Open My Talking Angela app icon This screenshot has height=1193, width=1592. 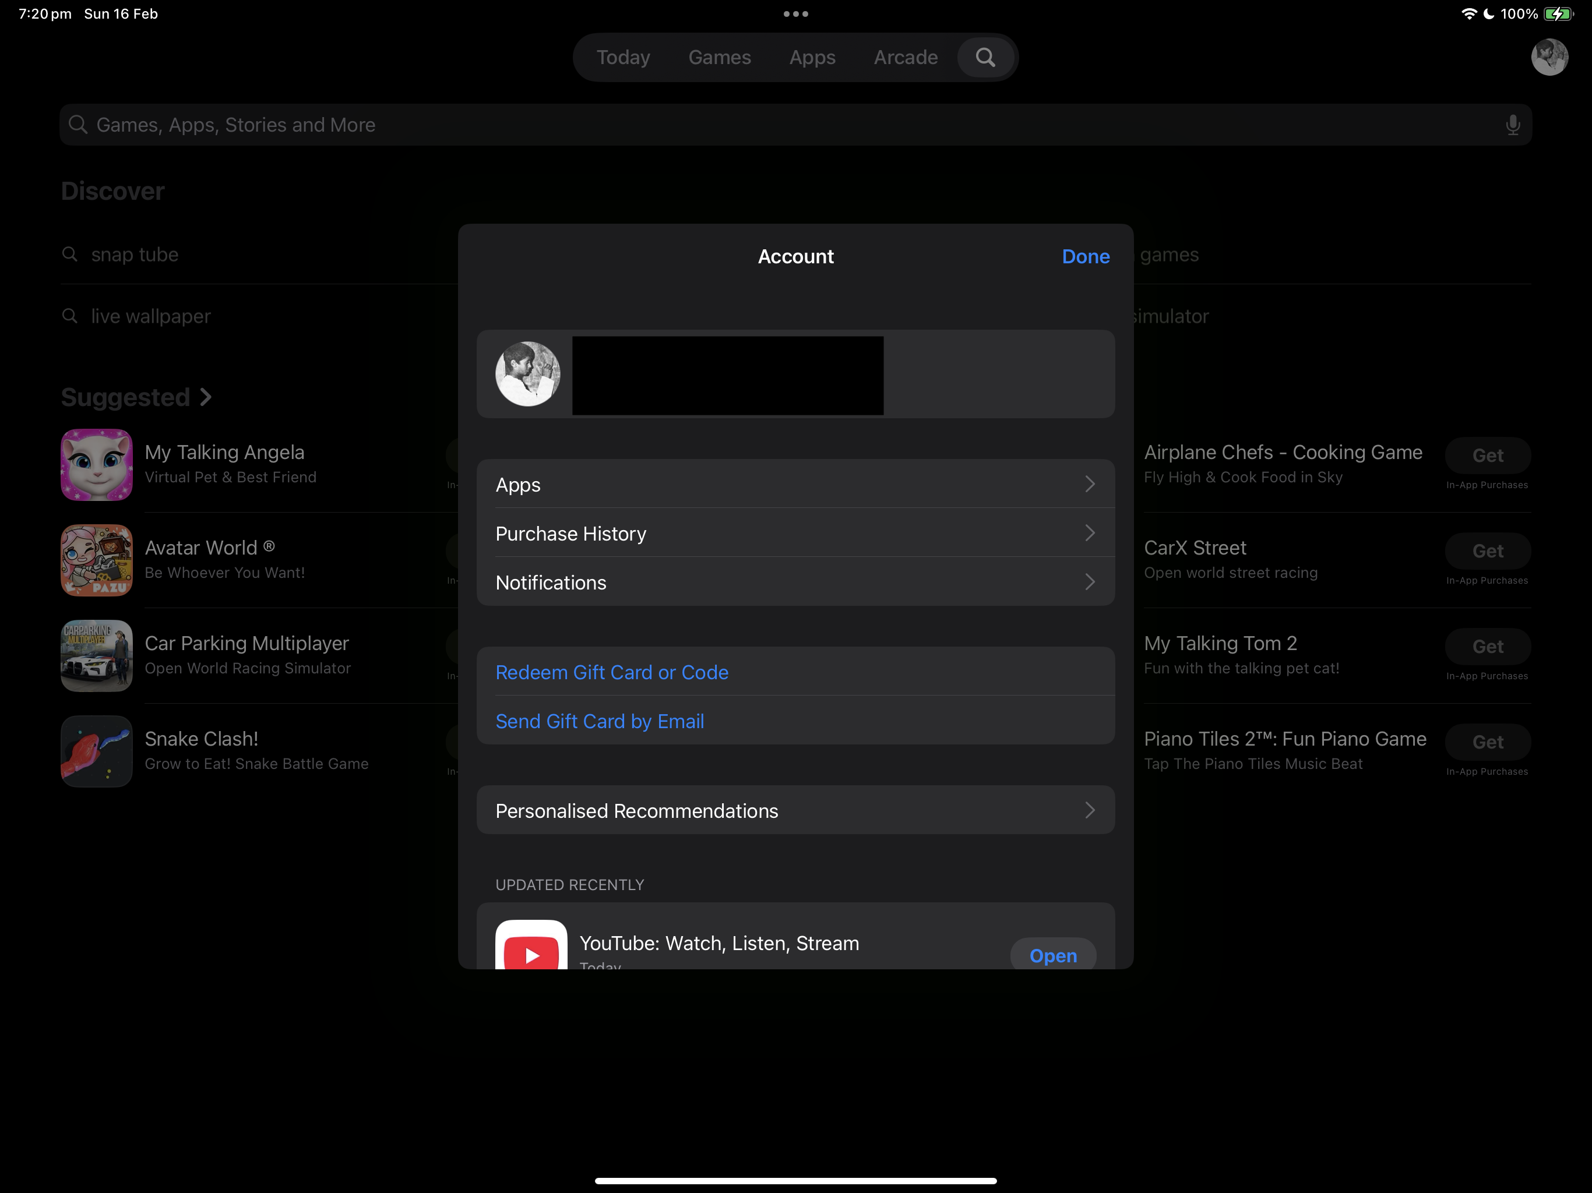pos(97,465)
